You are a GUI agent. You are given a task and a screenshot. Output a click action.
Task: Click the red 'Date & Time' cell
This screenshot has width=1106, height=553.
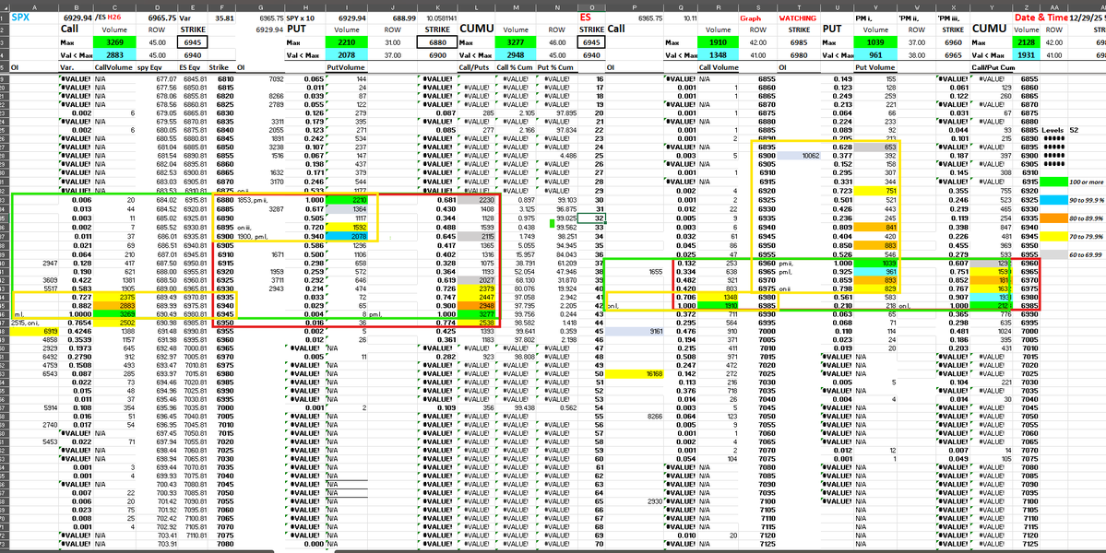(1040, 17)
